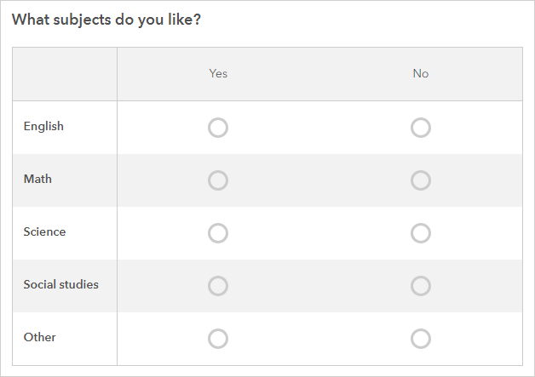Click the Math row background area
535x377 pixels.
(x=319, y=180)
